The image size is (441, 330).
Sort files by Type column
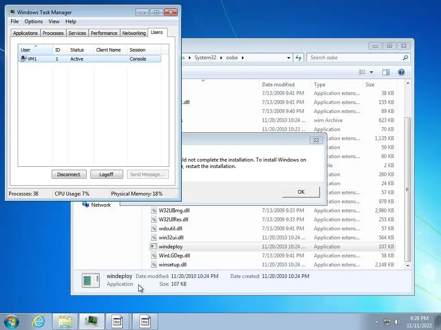tap(337, 85)
